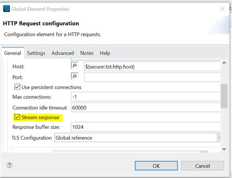Click Connection idle timeout field
This screenshot has width=232, height=178.
(x=146, y=107)
